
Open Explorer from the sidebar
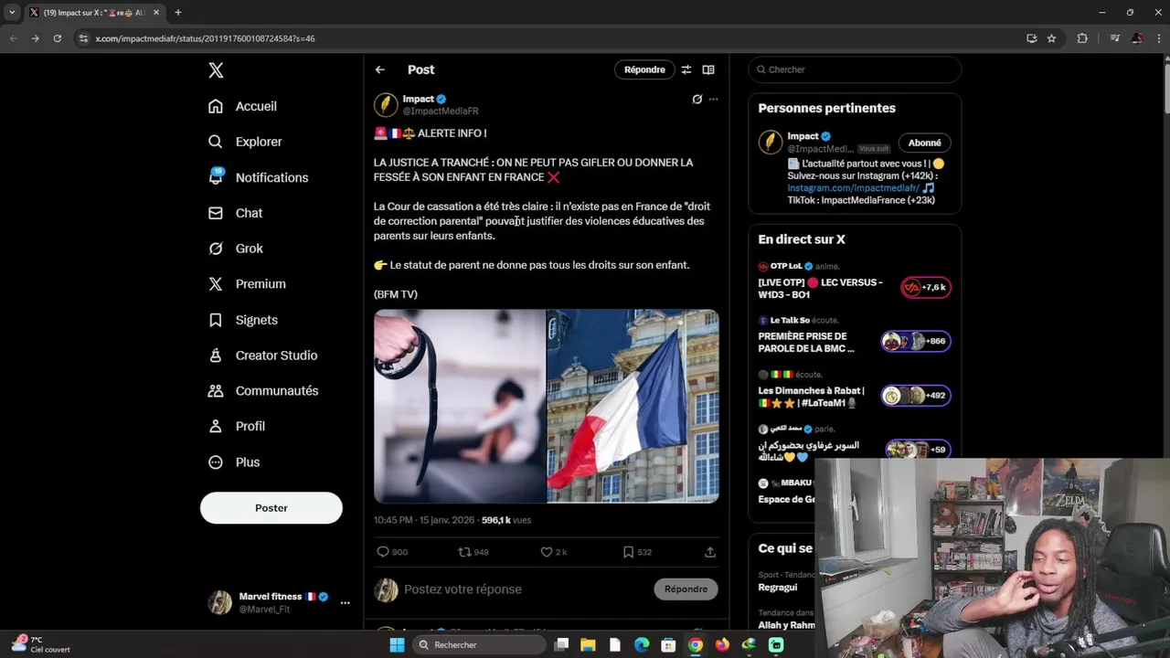click(x=245, y=142)
